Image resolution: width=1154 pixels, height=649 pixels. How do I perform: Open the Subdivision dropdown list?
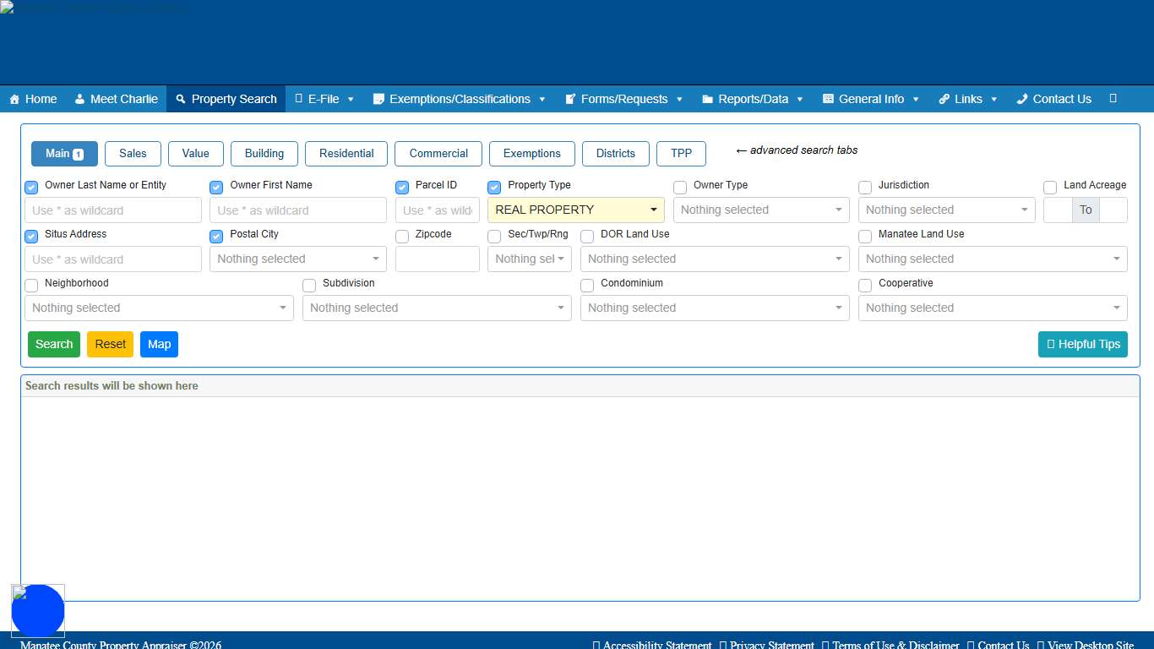click(x=436, y=308)
